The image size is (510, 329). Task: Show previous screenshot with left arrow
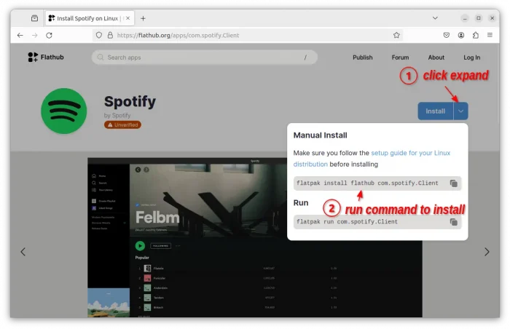click(x=23, y=252)
